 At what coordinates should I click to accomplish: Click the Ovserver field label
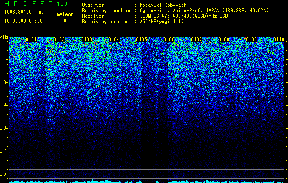(93, 5)
